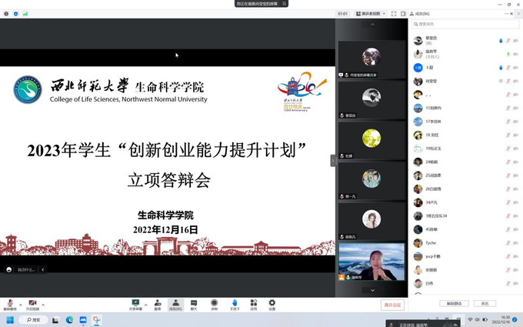Open the 共享屏幕 share screen tool
Screen dimensions: 523x327
point(135,304)
